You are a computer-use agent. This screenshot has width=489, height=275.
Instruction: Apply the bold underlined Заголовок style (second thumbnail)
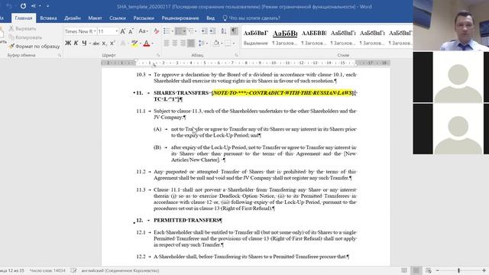[285, 37]
